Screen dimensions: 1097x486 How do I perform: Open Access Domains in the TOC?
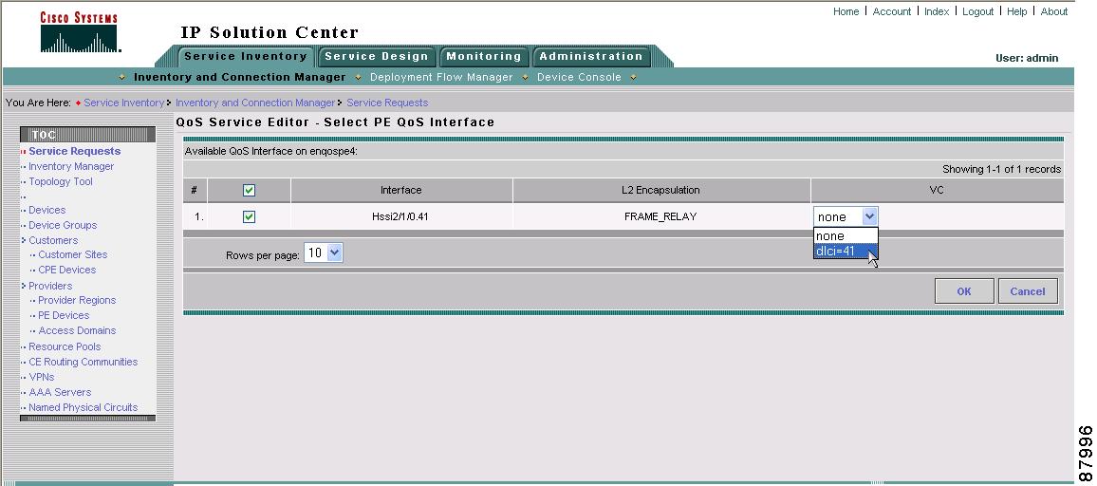(77, 330)
